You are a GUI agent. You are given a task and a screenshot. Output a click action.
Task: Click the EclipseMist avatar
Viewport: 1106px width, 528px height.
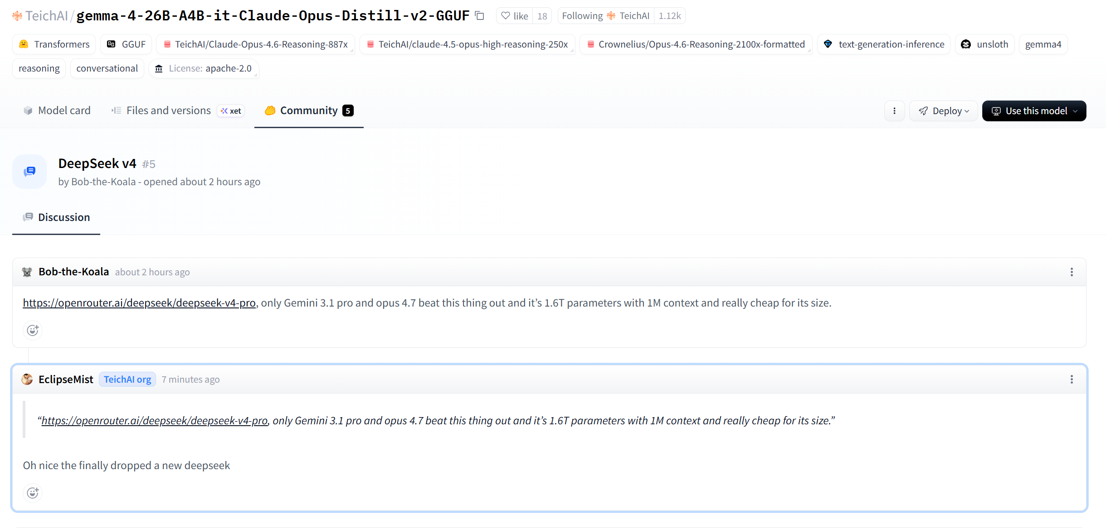(x=27, y=379)
